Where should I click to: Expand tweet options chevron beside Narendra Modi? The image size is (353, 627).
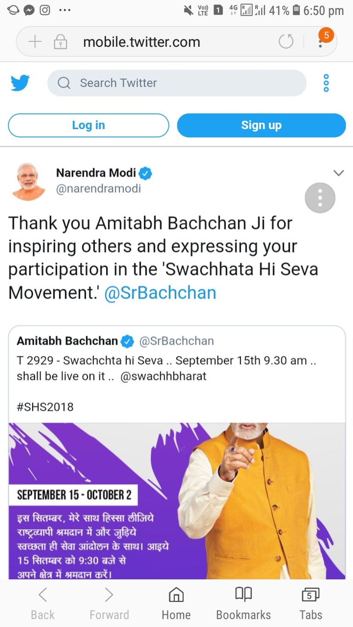(x=338, y=173)
